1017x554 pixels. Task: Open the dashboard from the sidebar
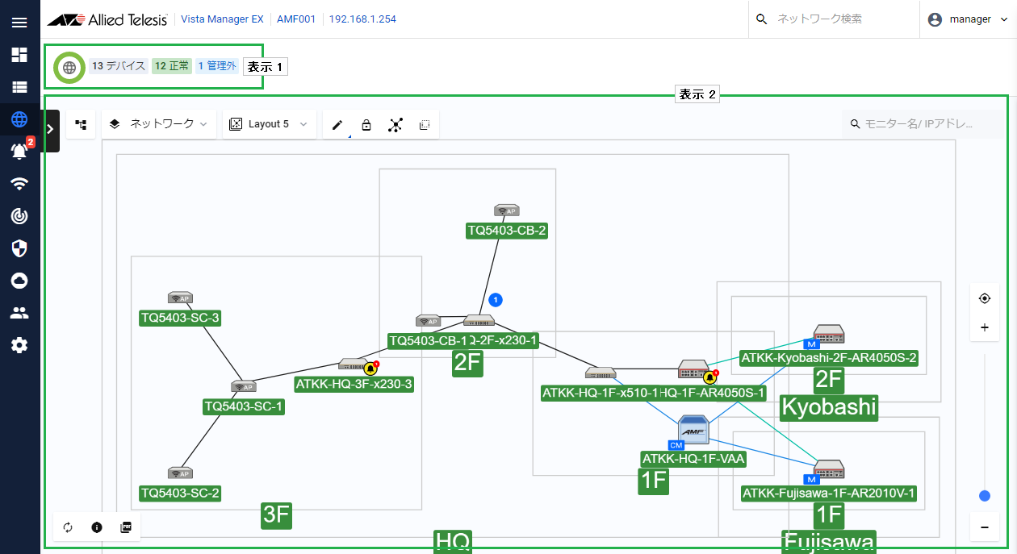(x=19, y=55)
